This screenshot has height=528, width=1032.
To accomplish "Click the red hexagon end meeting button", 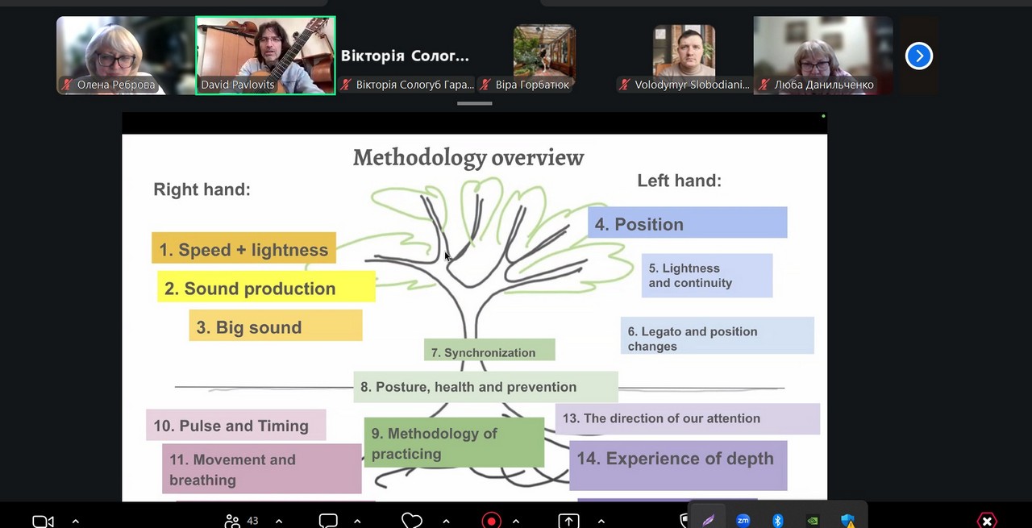I will tap(987, 521).
